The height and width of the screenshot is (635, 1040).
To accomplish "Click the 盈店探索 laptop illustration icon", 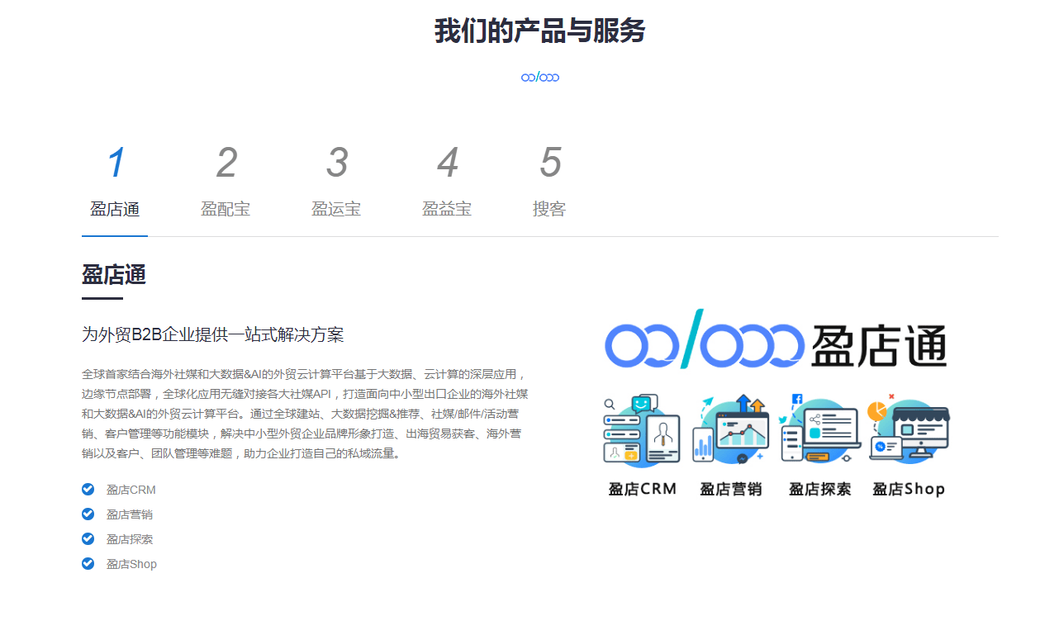I will coord(820,430).
